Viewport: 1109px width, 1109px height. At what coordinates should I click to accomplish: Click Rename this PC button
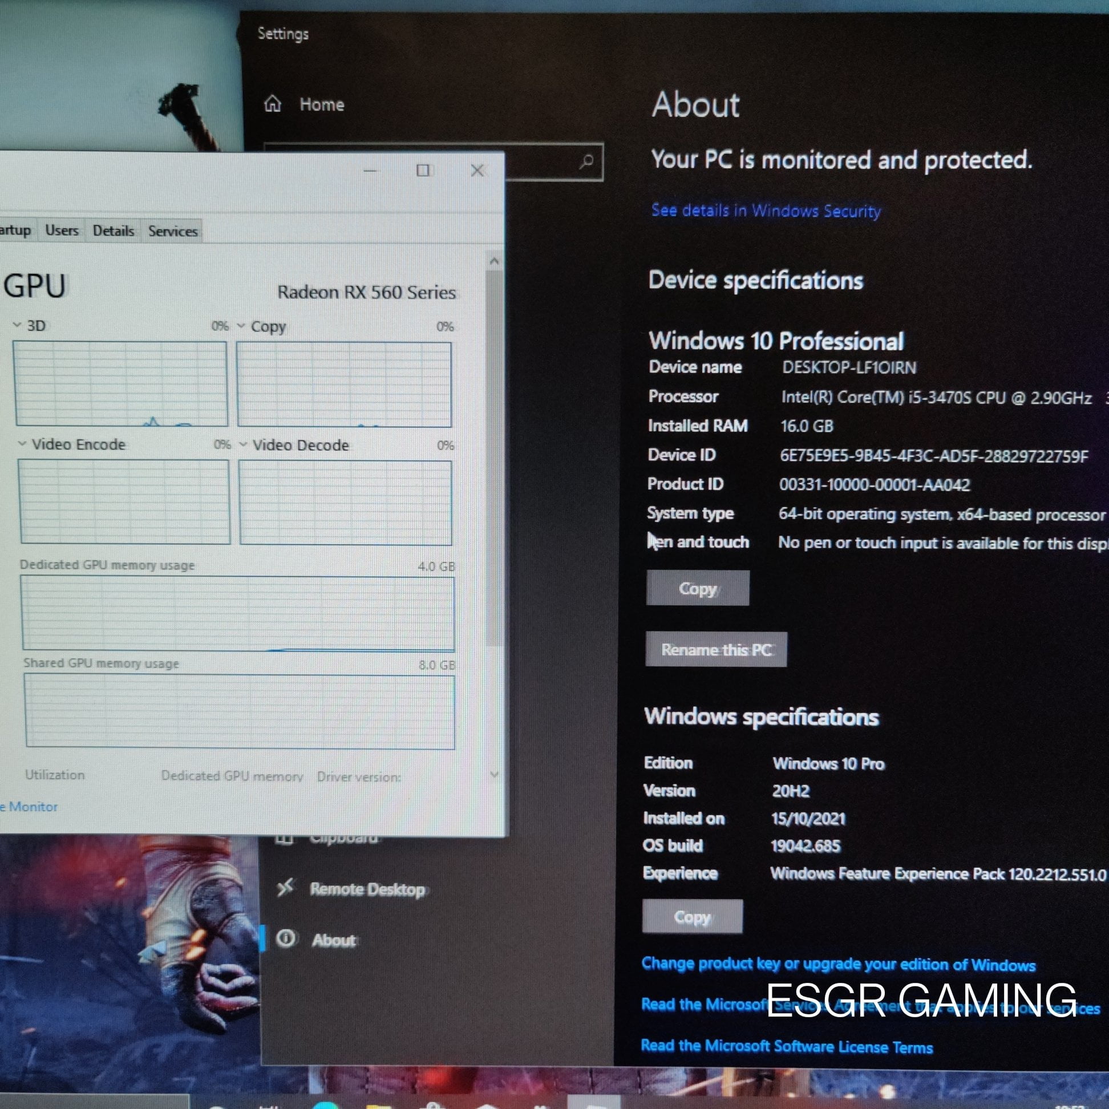(716, 649)
